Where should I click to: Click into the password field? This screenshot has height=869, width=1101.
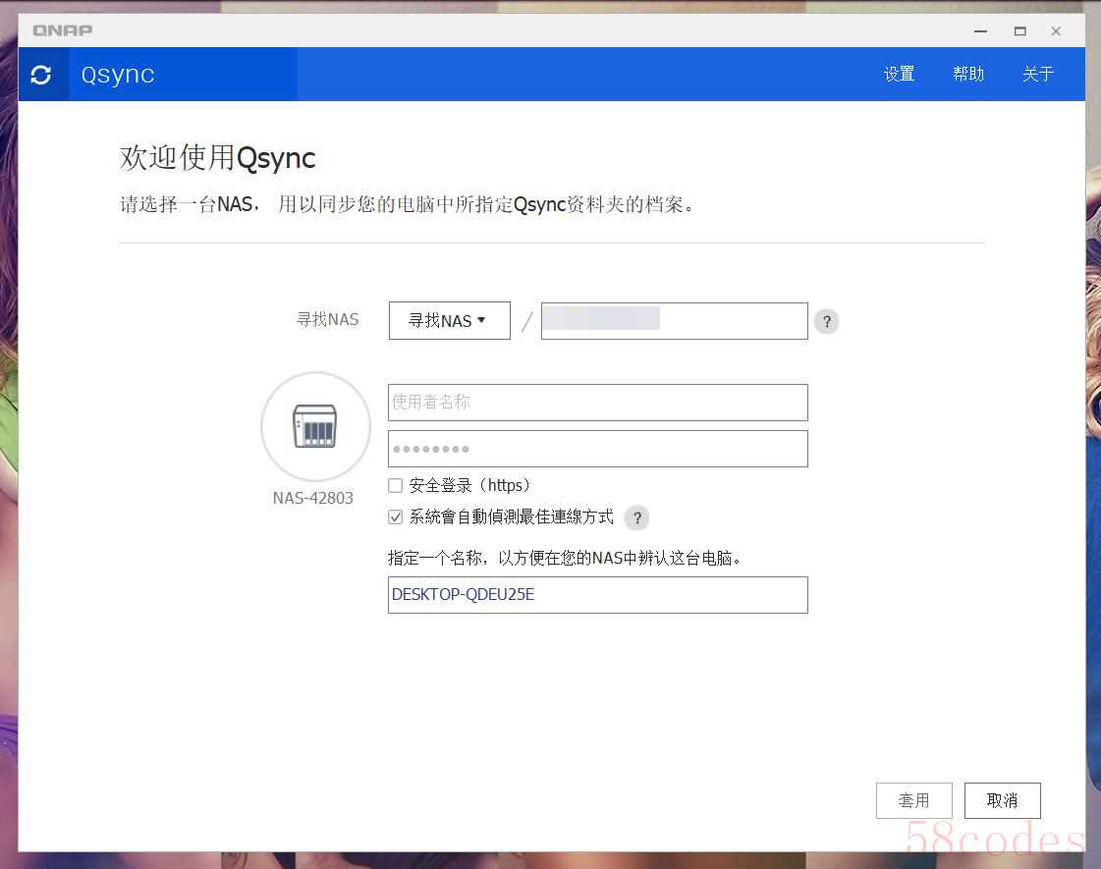pos(597,449)
